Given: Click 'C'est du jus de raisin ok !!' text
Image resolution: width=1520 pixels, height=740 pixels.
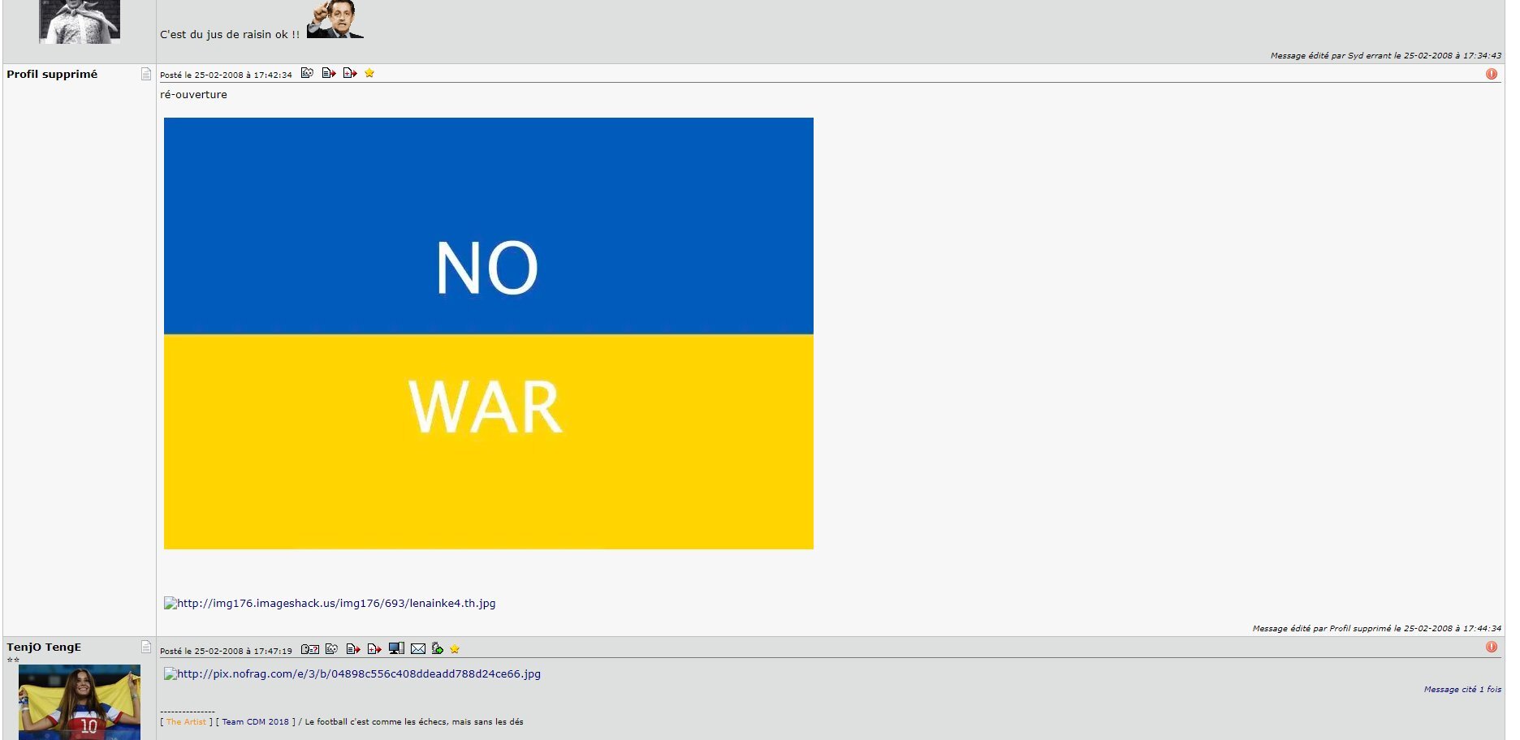Looking at the screenshot, I should tap(230, 35).
